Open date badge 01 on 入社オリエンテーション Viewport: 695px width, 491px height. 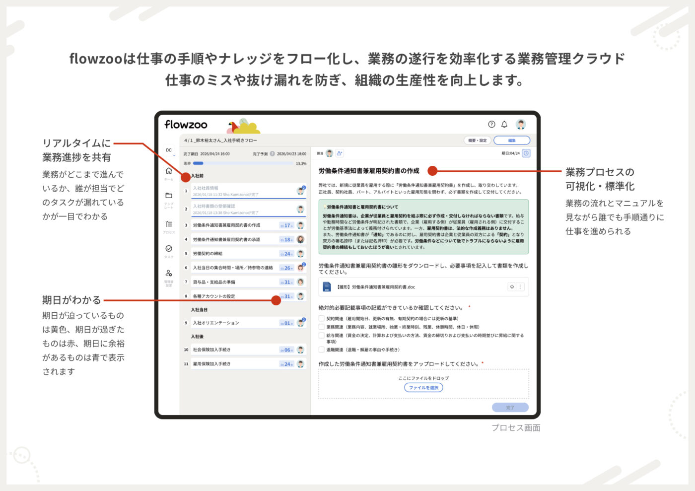(x=287, y=323)
